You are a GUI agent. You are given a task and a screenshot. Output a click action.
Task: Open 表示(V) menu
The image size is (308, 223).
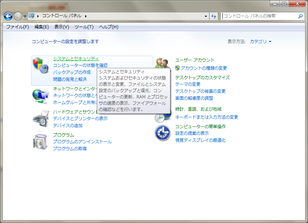[62, 27]
